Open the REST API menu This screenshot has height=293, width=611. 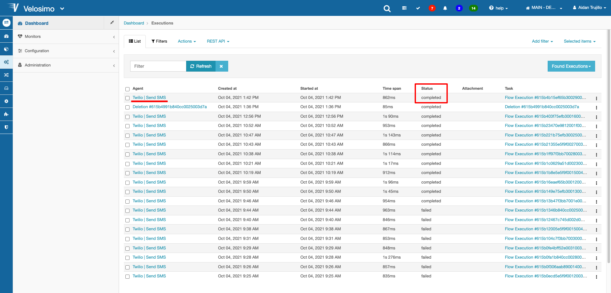tap(218, 41)
